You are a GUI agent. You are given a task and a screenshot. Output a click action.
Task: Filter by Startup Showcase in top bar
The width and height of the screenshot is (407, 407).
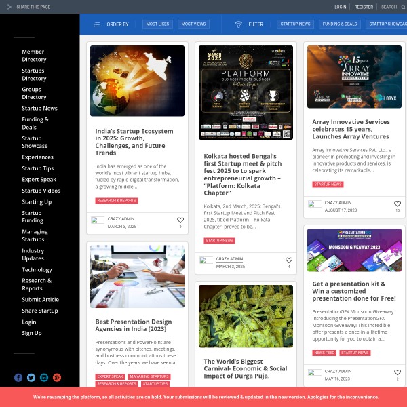(x=387, y=24)
